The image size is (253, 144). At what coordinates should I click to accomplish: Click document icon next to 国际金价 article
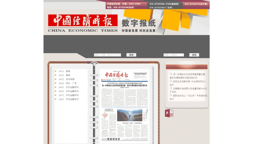click(x=171, y=95)
